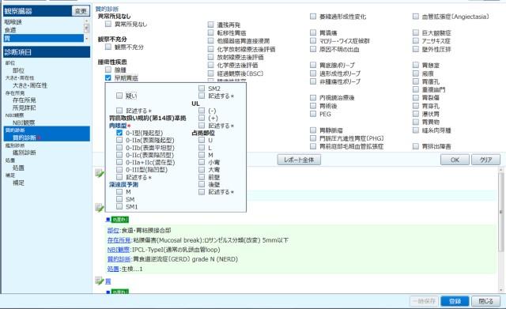This screenshot has width=506, height=309.
Task: Uncheck 0-I型(隆起型) macroscopic type
Action: 119,133
